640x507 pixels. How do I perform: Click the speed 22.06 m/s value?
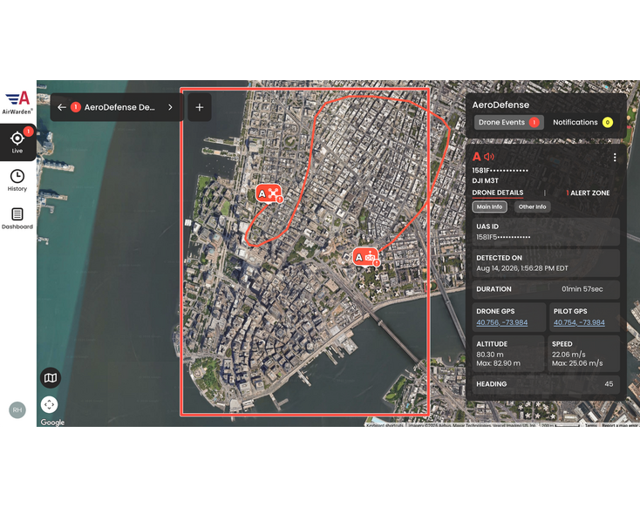(569, 355)
